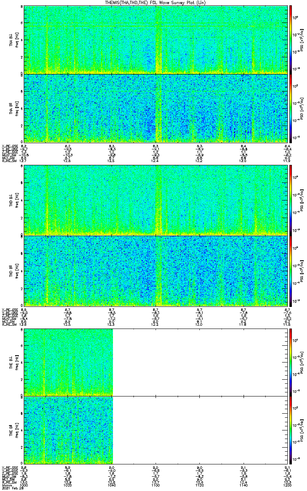Click the THEMIS FGL Wave Survey Plot title
307x491 pixels.
click(x=156, y=2)
